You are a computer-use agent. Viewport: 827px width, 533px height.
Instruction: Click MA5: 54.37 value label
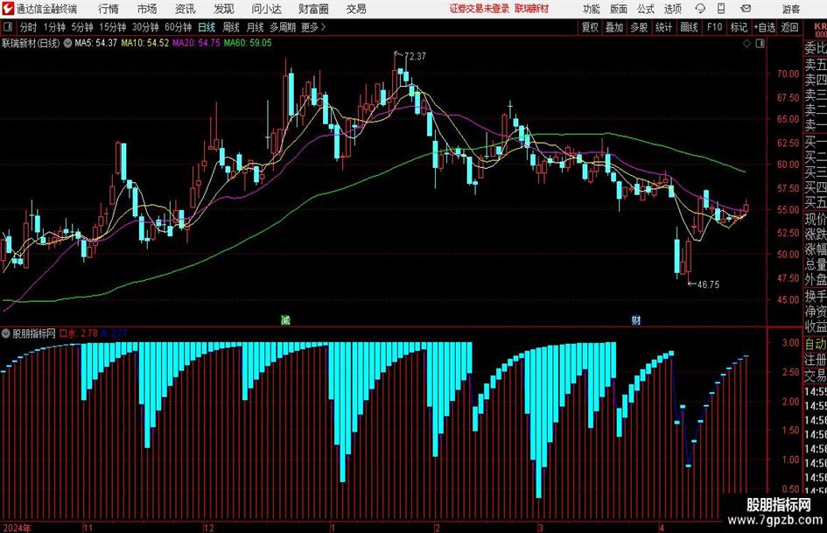95,43
